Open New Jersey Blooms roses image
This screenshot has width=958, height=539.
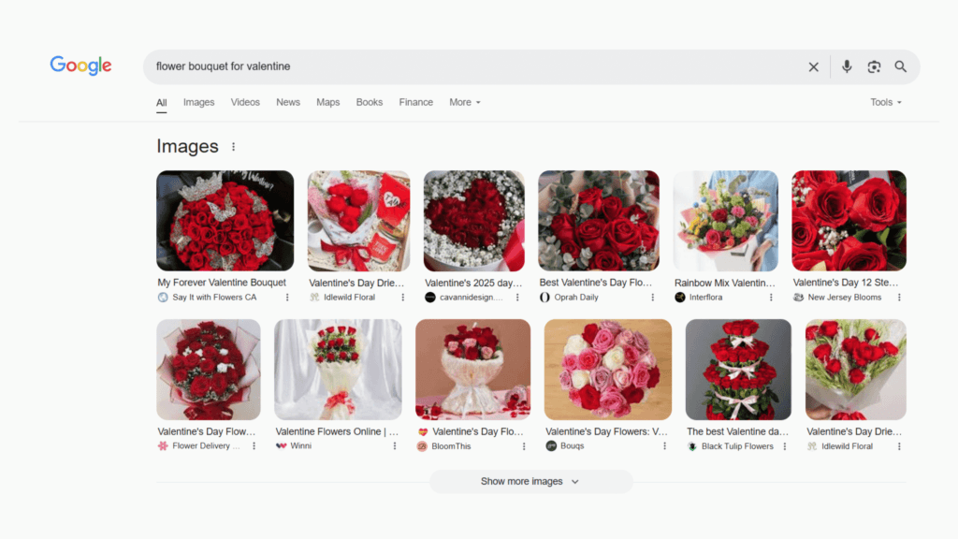pyautogui.click(x=849, y=221)
